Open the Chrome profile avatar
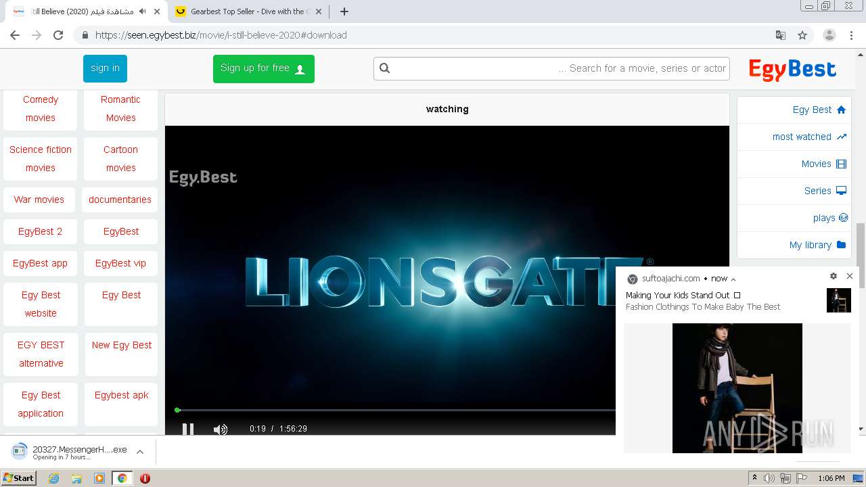Screen dimensions: 866x487 (829, 35)
